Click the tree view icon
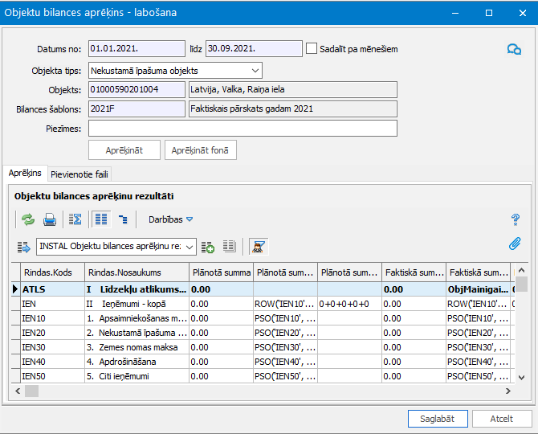This screenshot has width=538, height=434. [x=123, y=219]
